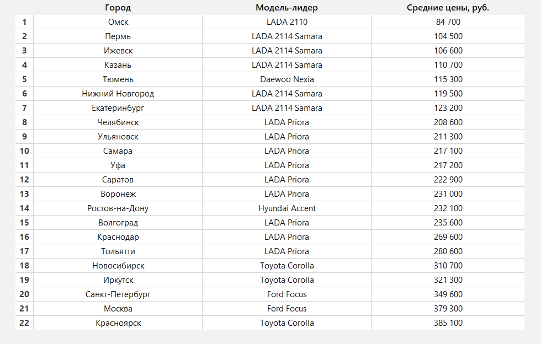Image resolution: width=541 pixels, height=344 pixels.
Task: Click the Город column header
Action: point(118,8)
